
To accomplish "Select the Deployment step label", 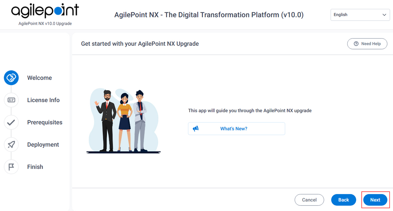I will point(43,144).
